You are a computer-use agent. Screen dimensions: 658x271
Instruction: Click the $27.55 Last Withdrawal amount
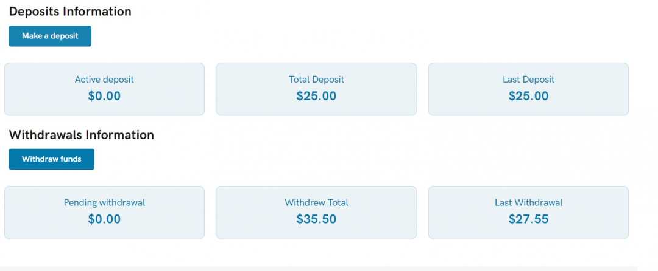coord(528,219)
